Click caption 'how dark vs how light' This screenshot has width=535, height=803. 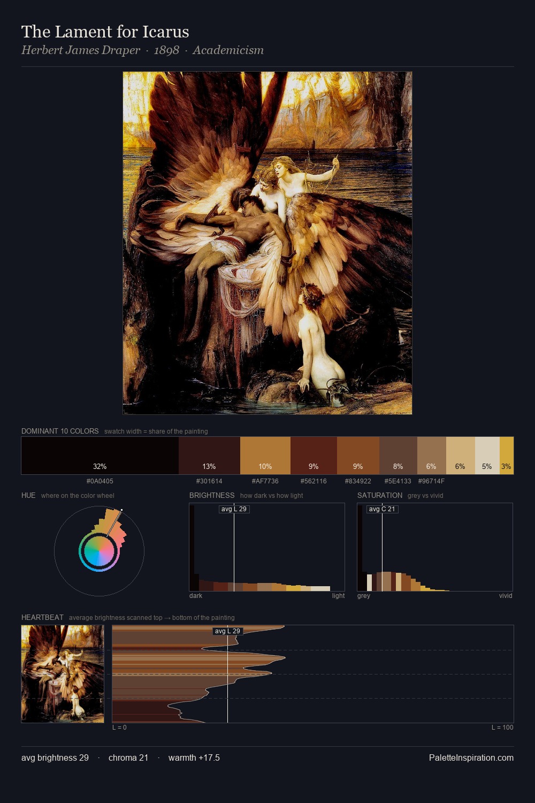coord(271,495)
